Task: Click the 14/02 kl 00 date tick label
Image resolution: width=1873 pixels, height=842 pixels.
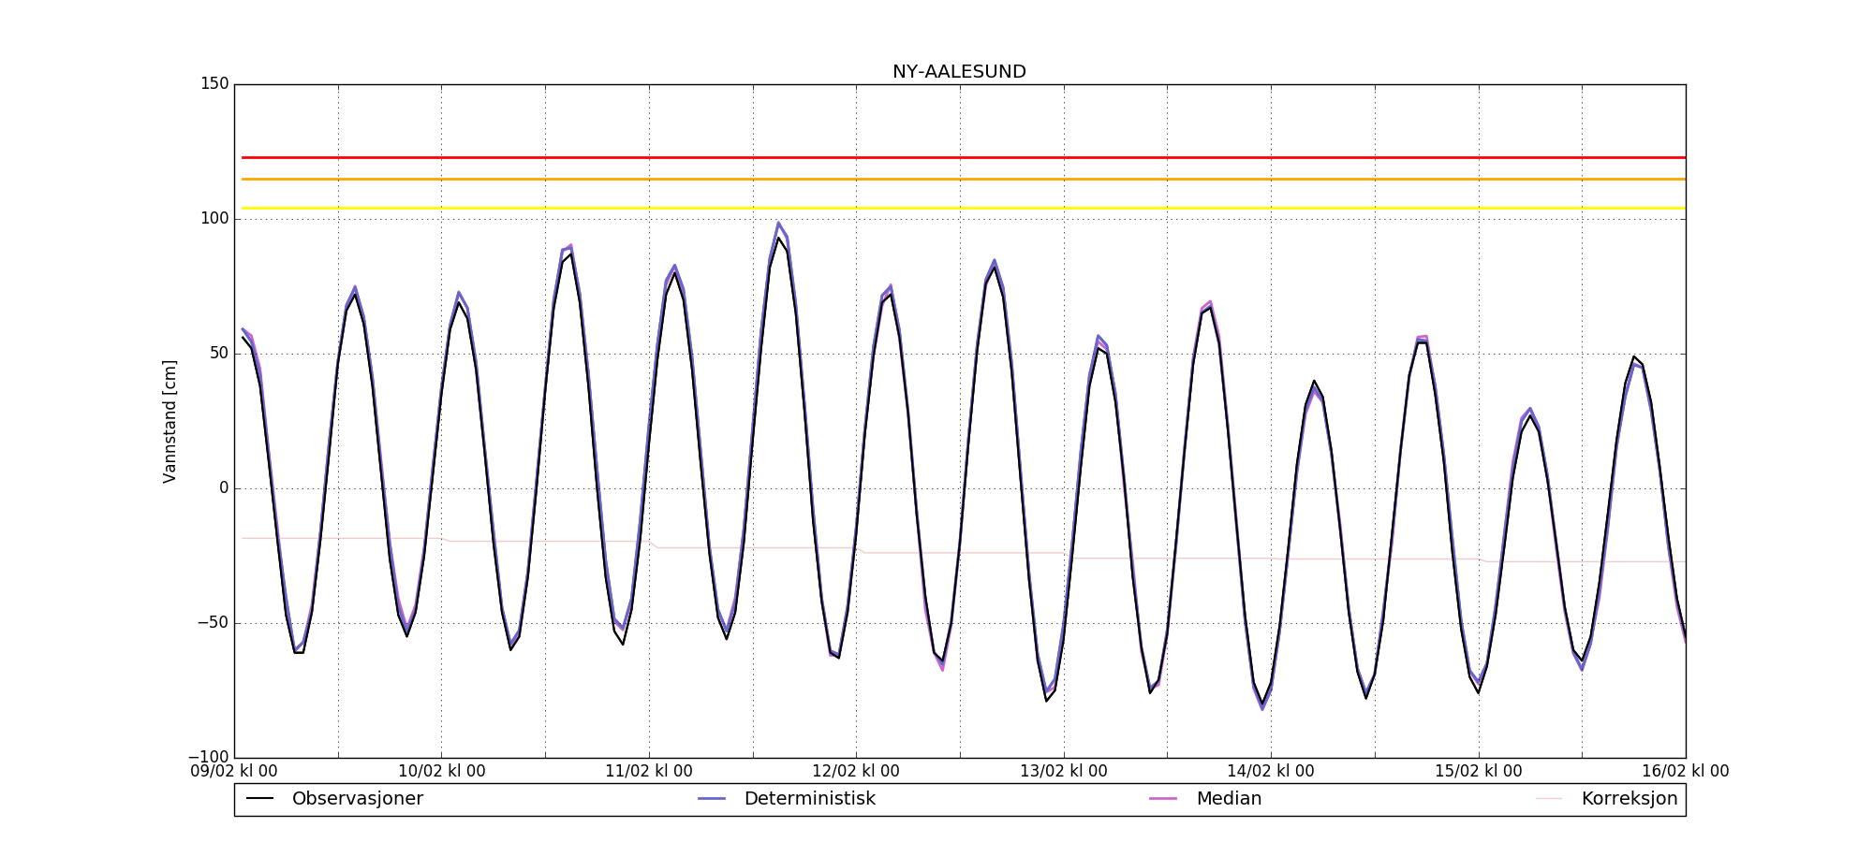Action: tap(1271, 772)
